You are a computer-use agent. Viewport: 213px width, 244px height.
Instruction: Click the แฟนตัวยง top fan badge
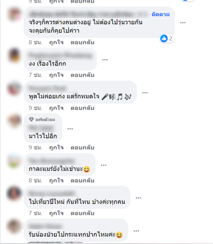click(x=42, y=119)
